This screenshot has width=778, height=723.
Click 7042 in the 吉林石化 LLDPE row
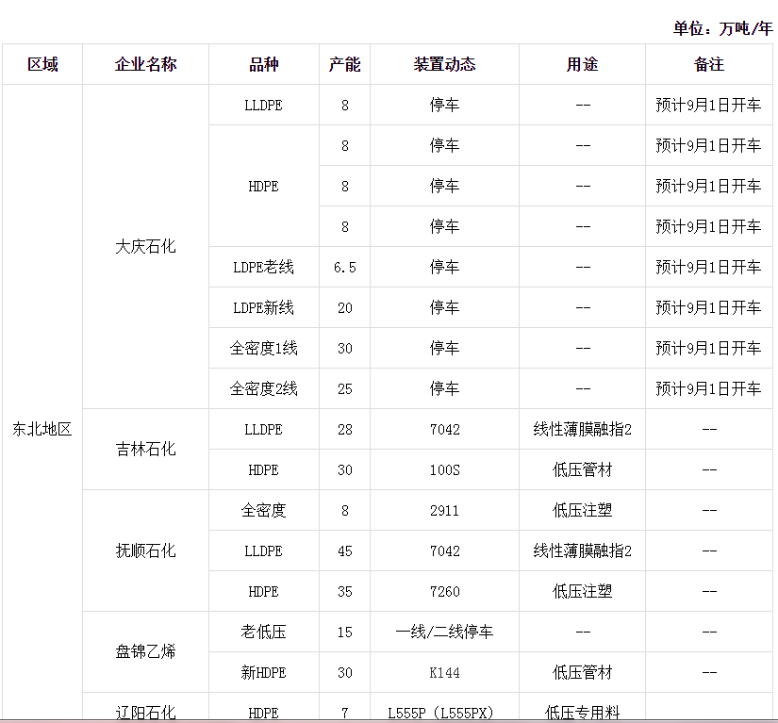click(444, 430)
